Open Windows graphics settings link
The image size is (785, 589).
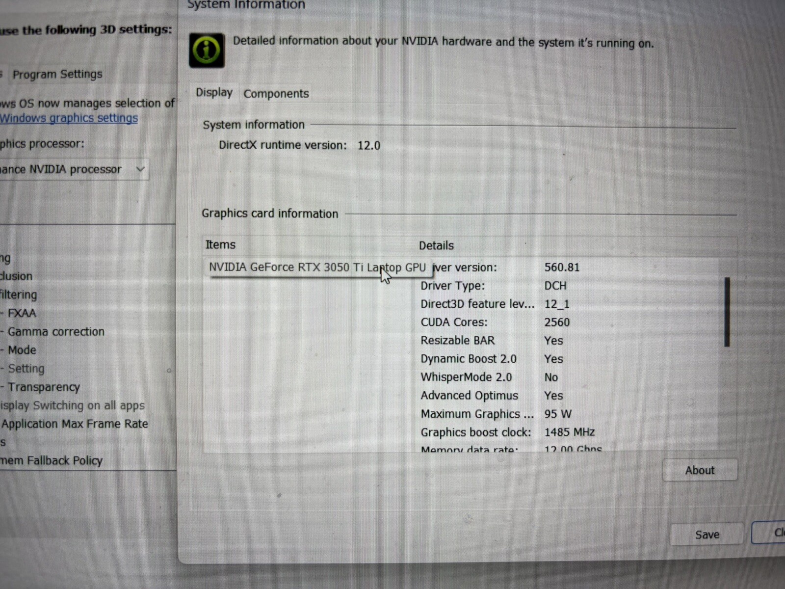(x=69, y=118)
